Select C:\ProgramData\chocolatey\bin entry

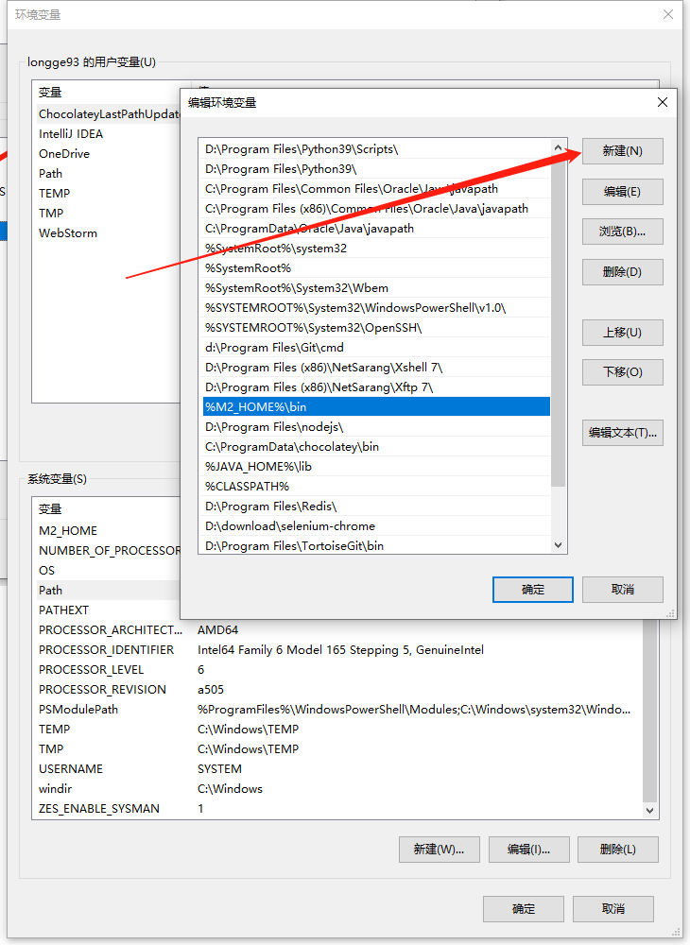click(x=376, y=447)
